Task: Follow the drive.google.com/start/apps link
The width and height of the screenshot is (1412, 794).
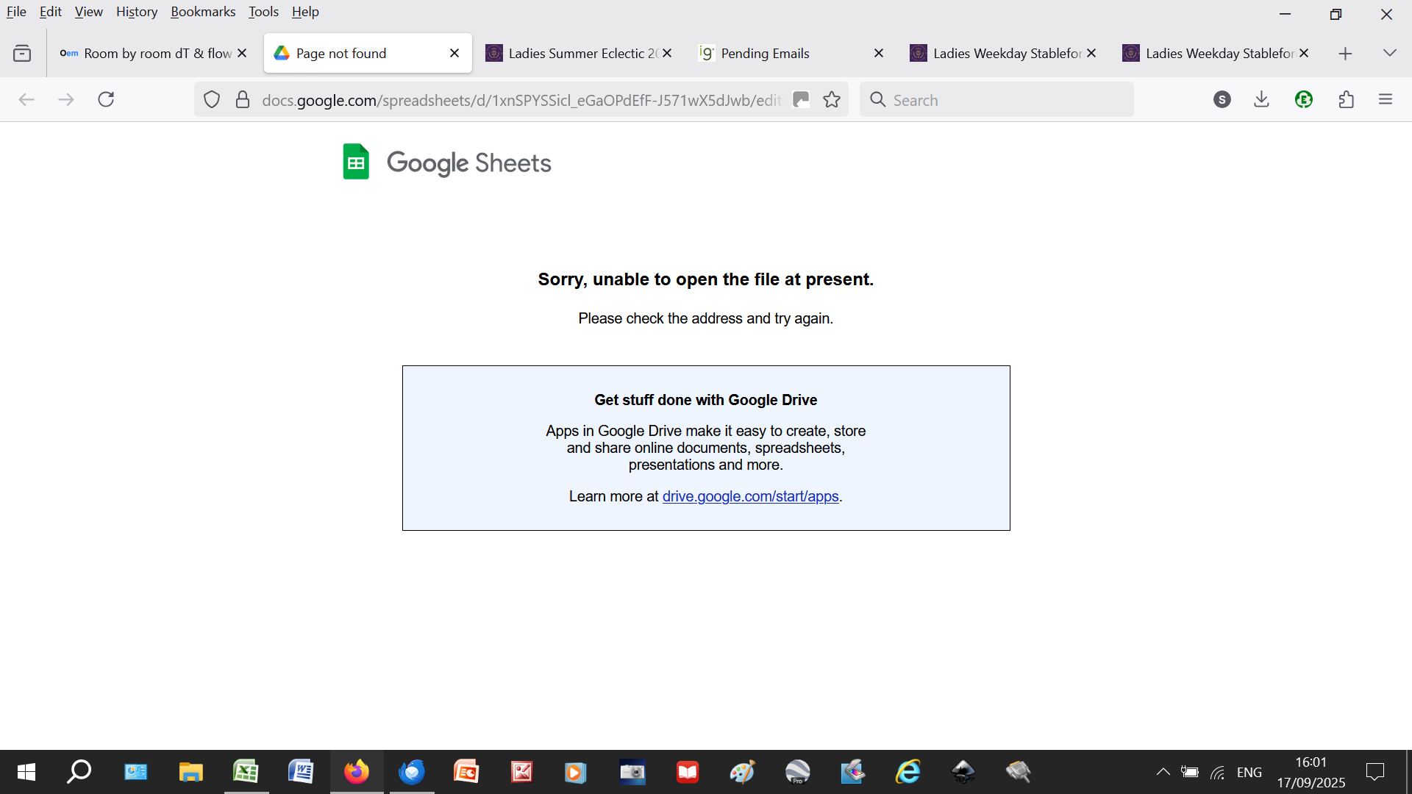Action: click(750, 496)
